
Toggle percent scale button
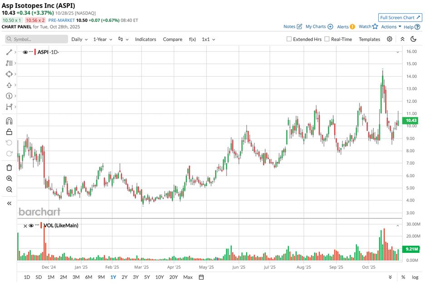403,277
